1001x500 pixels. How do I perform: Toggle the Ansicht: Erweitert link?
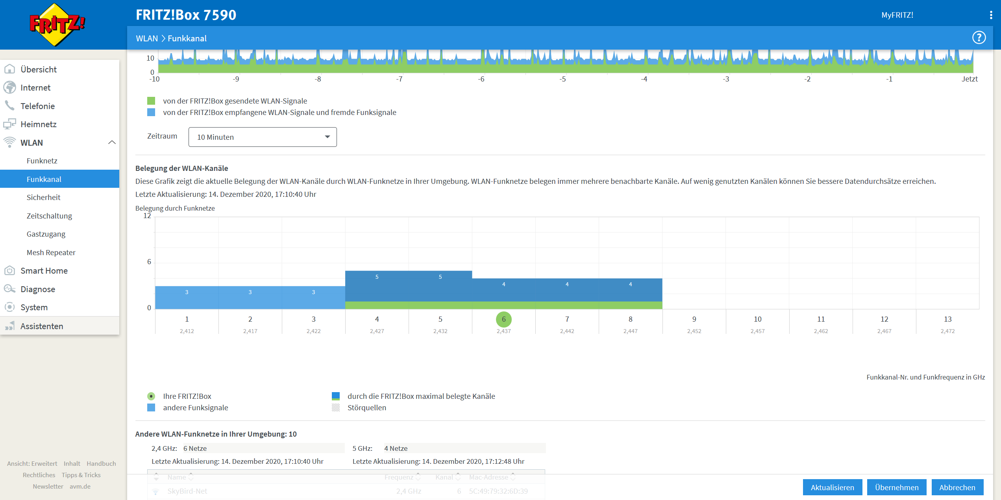point(32,463)
